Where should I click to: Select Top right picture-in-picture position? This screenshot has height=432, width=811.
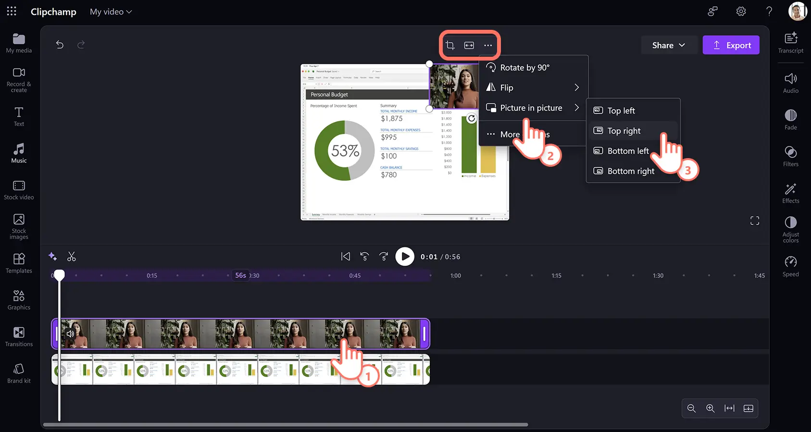pyautogui.click(x=633, y=131)
